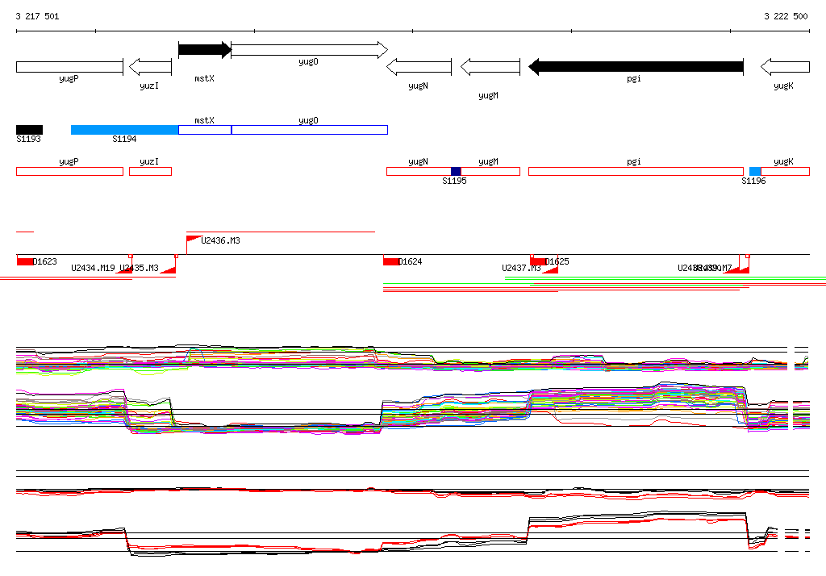Click the red-outlined yugP box
This screenshot has height=576, width=826.
tap(69, 171)
